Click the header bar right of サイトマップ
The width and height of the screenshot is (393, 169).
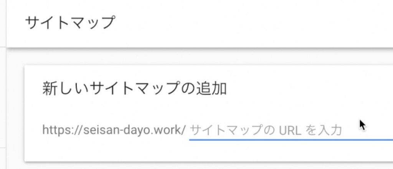tap(249, 23)
